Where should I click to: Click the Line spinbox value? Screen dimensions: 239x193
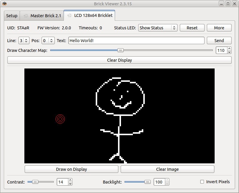pos(21,41)
